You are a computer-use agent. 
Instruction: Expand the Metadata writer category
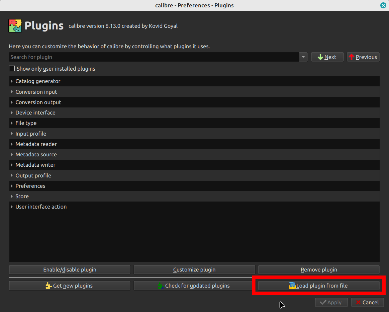(12, 165)
